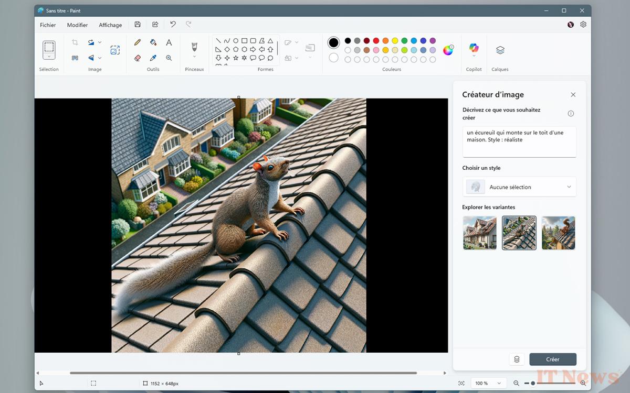Viewport: 630px width, 393px height.
Task: Select the Fill bucket tool
Action: coord(153,42)
